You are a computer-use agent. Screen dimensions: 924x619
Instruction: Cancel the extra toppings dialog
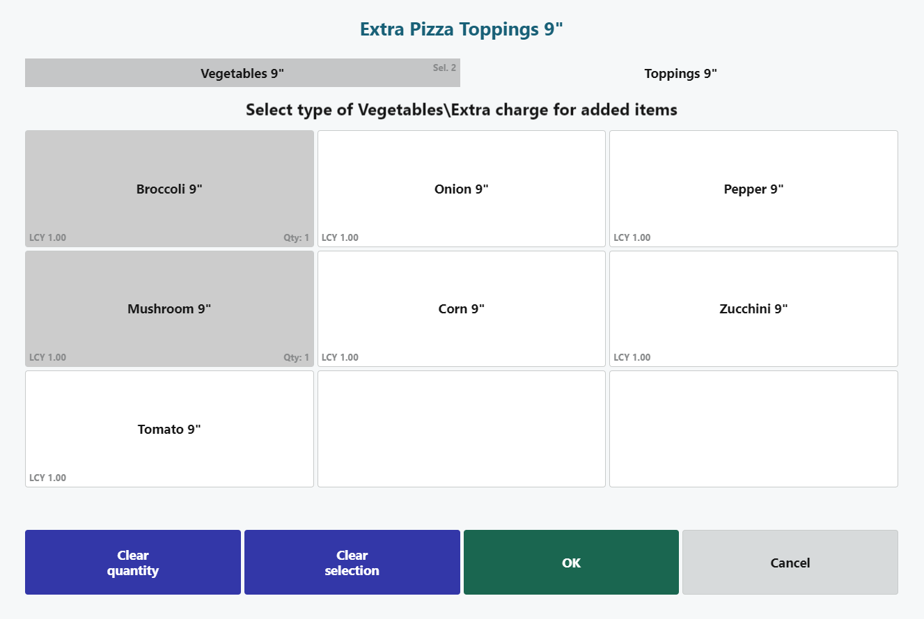[x=790, y=563]
